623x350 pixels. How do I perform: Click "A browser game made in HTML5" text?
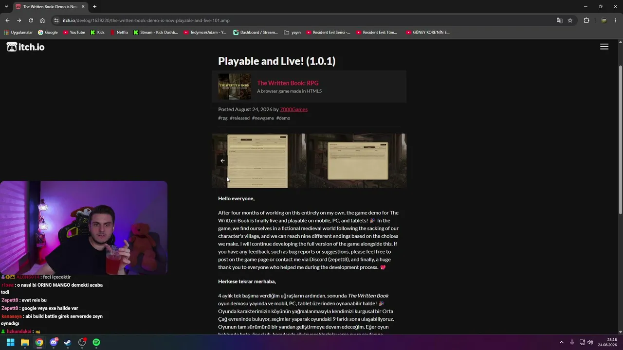point(289,91)
